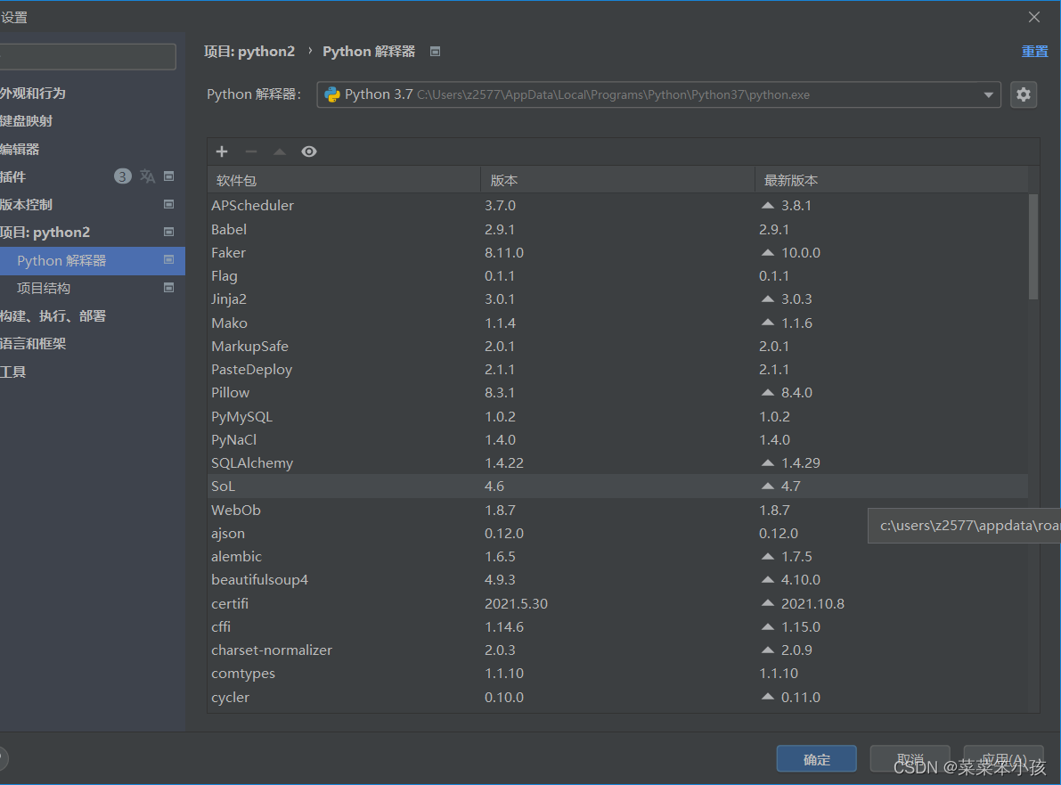The height and width of the screenshot is (785, 1061).
Task: Select 项目: python2 in the sidebar
Action: [x=45, y=233]
